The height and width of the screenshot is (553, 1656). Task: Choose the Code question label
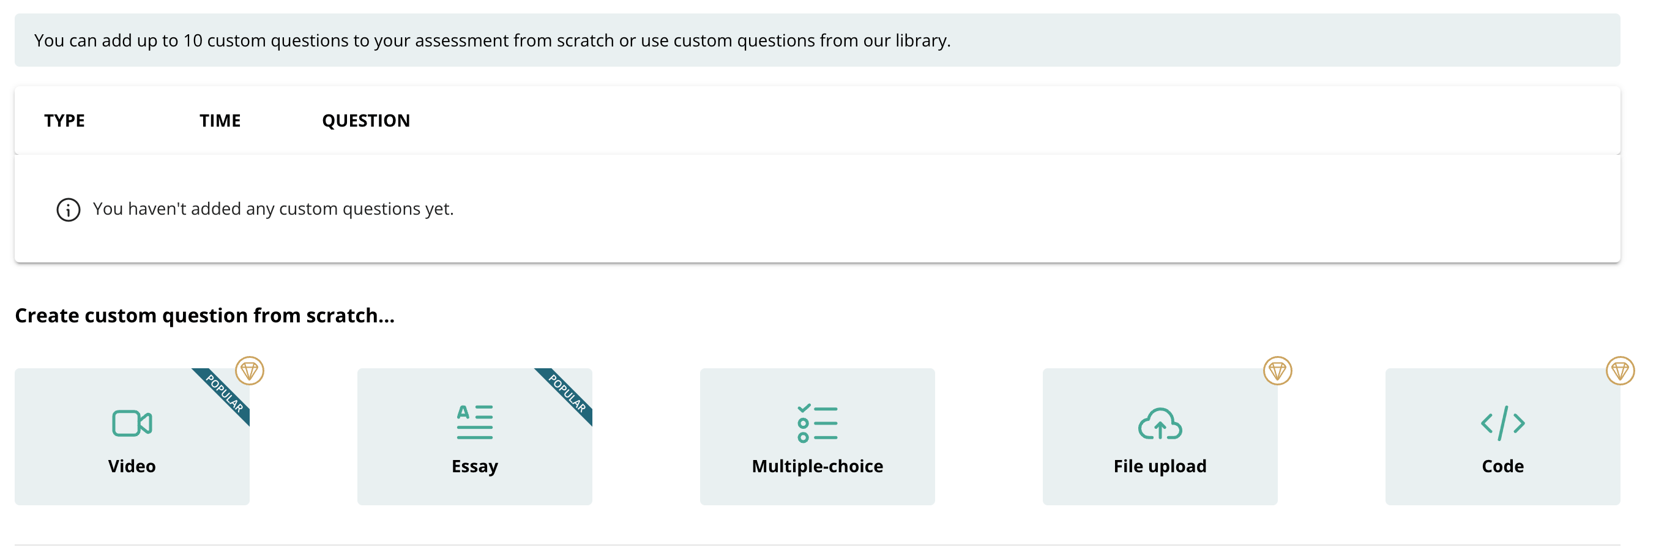click(x=1502, y=466)
